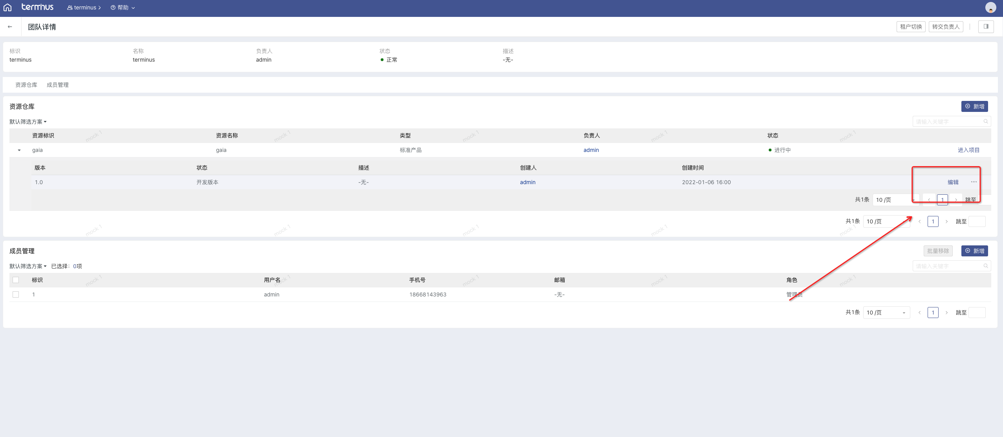
Task: Click search icon in 资源仓库 search box
Action: point(986,121)
